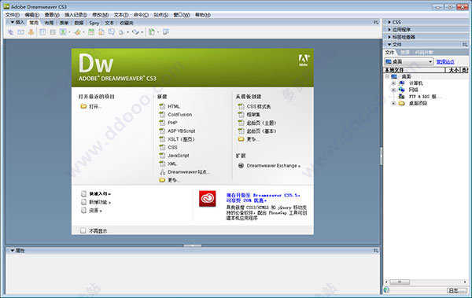
Task: Collapse the 文件 panel group
Action: point(389,45)
